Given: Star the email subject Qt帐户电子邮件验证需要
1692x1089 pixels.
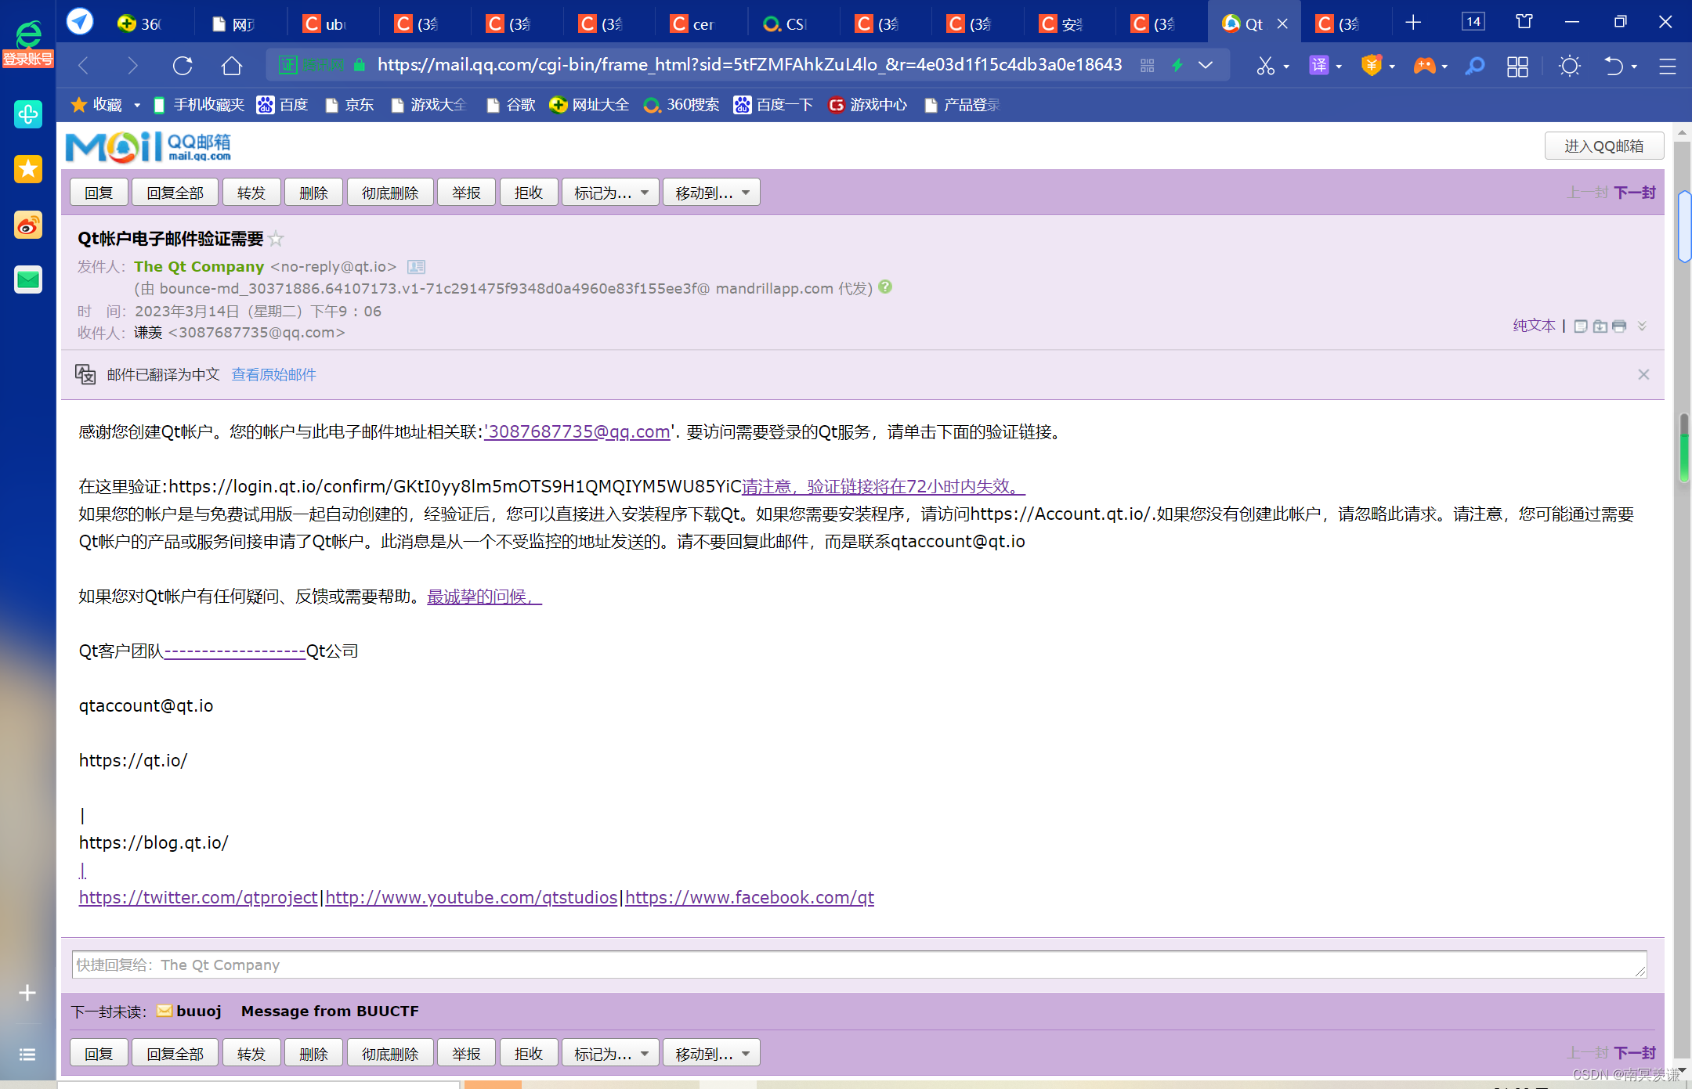Looking at the screenshot, I should [276, 239].
